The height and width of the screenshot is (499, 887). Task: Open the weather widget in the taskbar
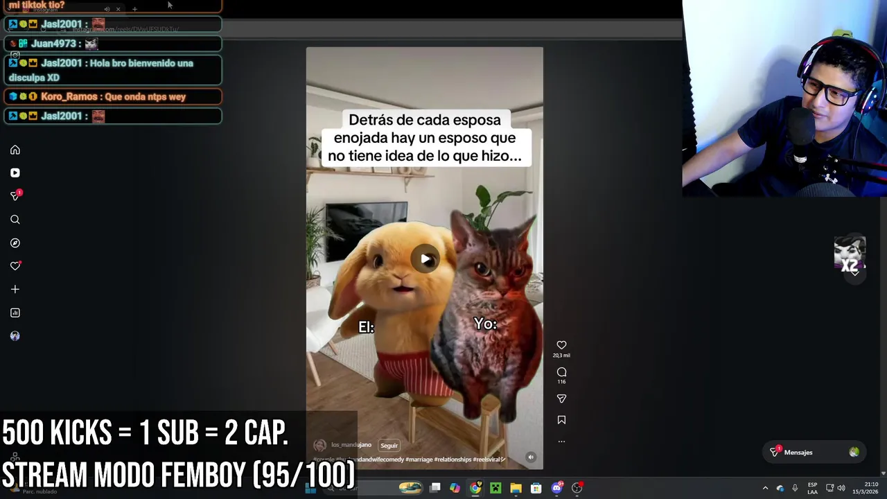(35, 488)
